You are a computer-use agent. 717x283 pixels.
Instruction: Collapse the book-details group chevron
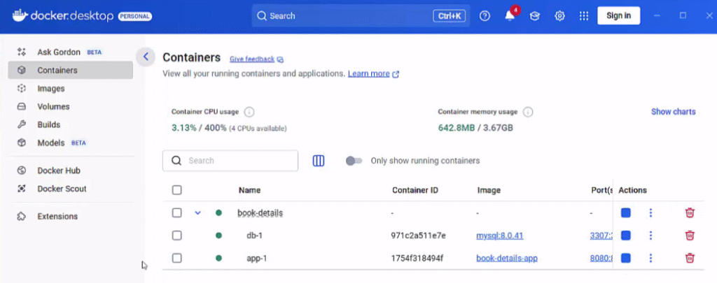point(198,212)
